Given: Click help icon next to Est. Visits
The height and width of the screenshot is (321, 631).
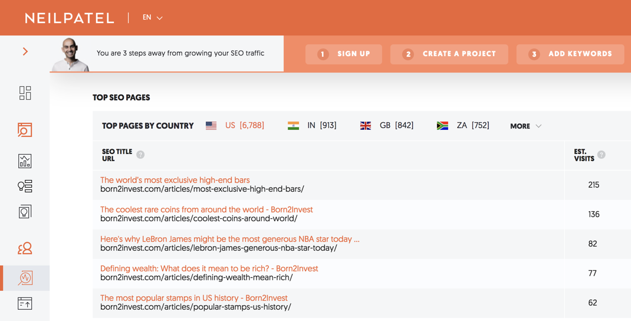Looking at the screenshot, I should tap(602, 155).
